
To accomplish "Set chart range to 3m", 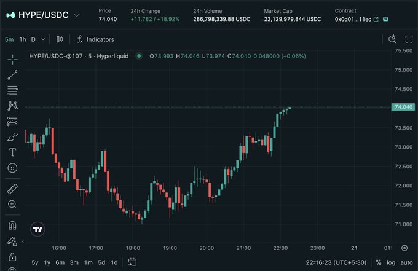I will coord(74,262).
